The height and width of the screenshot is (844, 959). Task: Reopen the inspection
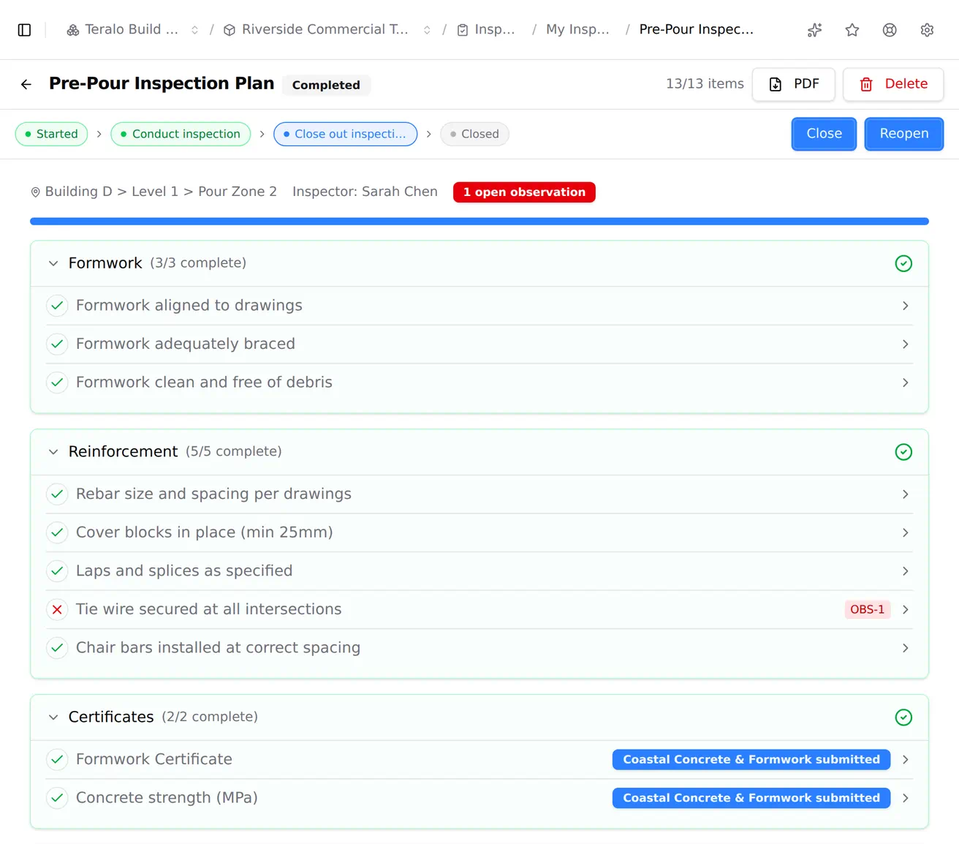(904, 134)
